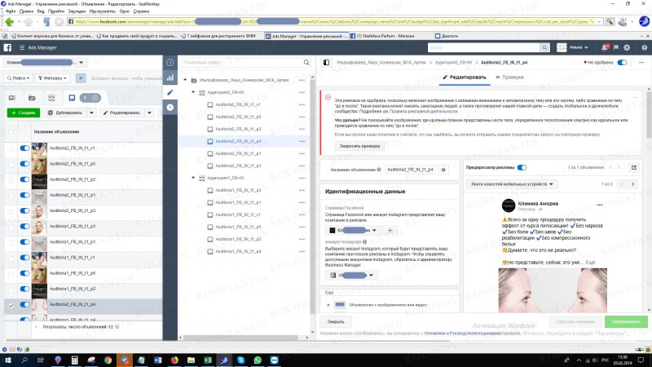The height and width of the screenshot is (367, 652).
Task: Open the advertising policy rules link
Action: 423,112
